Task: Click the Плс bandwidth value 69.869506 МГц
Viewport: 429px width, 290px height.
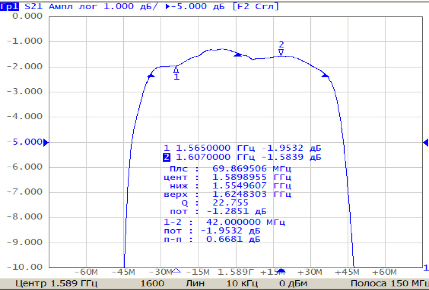Action: [252, 168]
